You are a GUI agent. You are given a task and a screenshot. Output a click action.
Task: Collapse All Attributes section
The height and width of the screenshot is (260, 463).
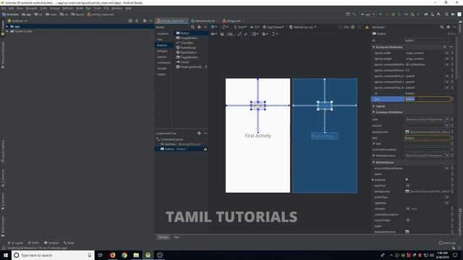pos(373,162)
